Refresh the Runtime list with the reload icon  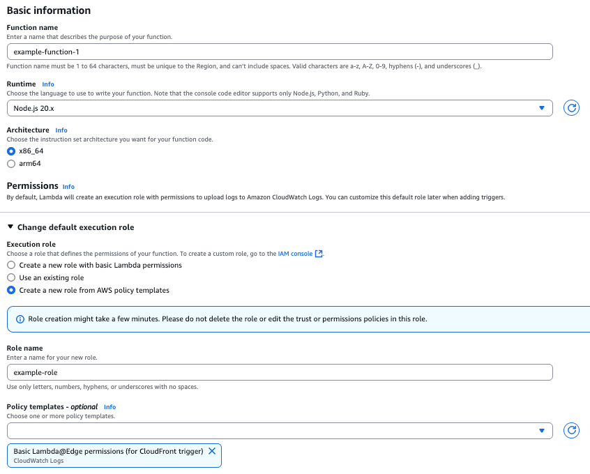click(x=571, y=108)
